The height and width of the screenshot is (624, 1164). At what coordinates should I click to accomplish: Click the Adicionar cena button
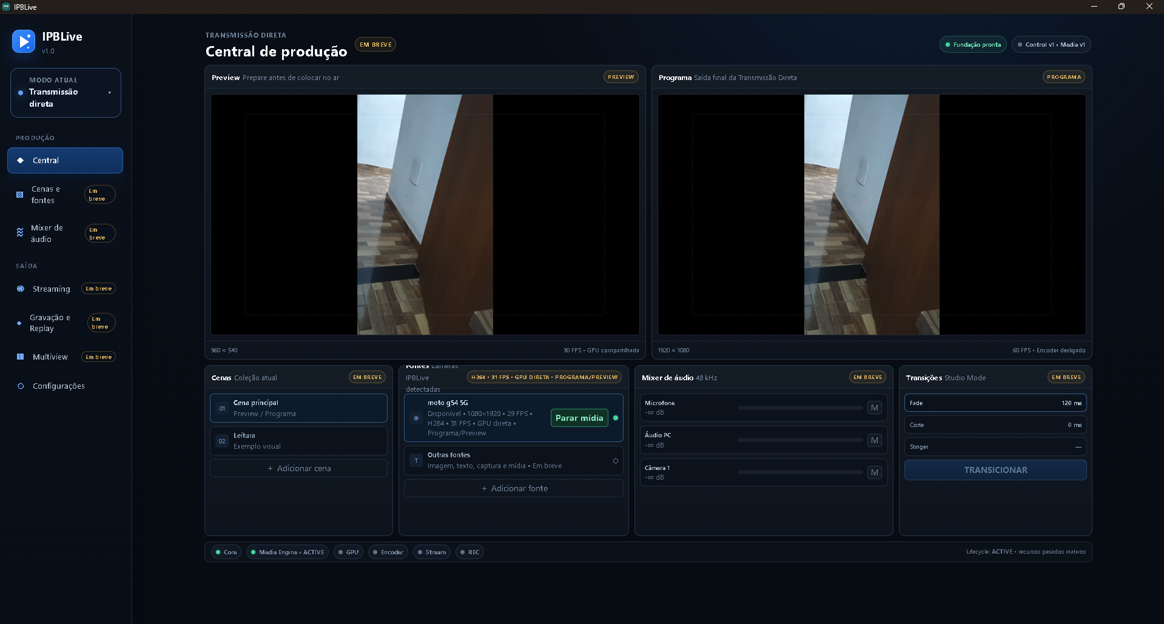coord(298,468)
